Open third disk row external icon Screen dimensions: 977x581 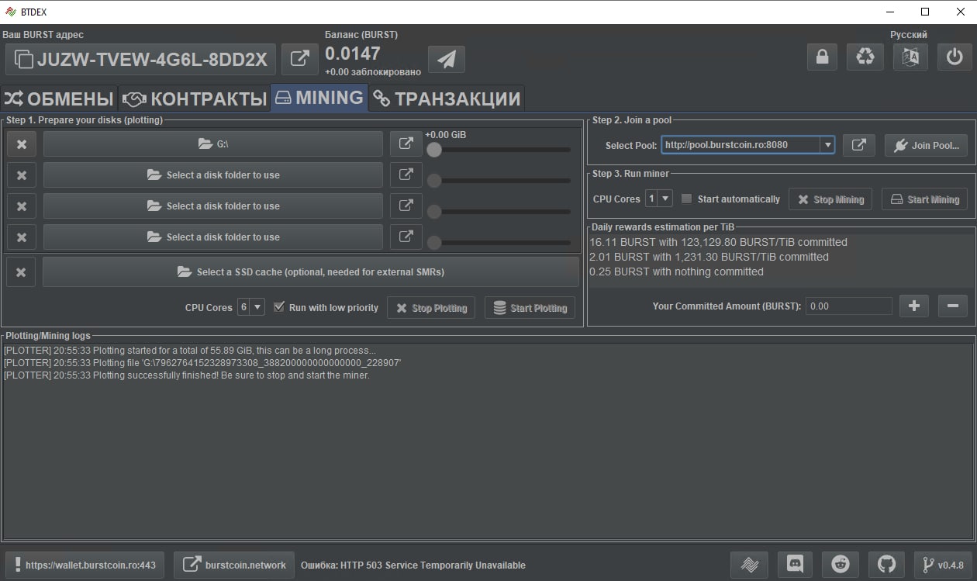[x=406, y=206]
